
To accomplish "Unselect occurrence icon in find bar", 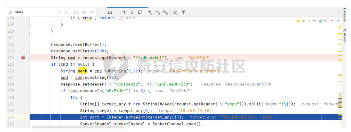I will (x=158, y=13).
